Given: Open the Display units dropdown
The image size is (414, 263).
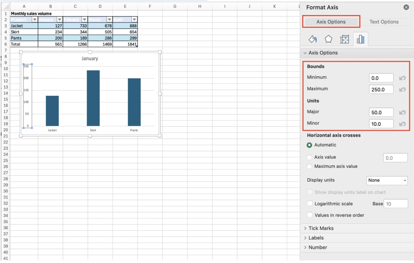Looking at the screenshot, I should pos(387,180).
